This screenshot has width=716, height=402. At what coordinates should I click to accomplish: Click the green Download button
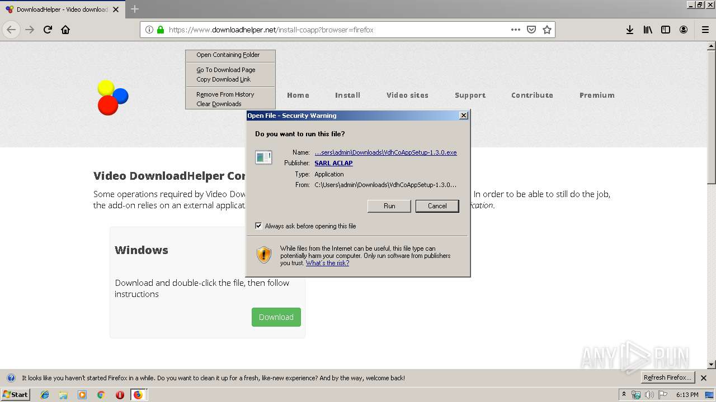[276, 317]
